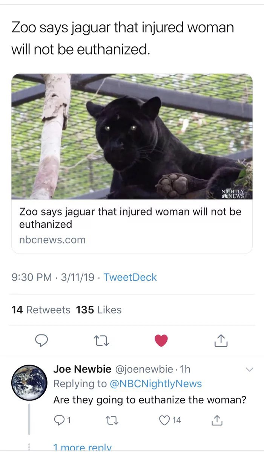Unlike the main tweet via the red heart
Screen dimensions: 264x452
coord(161,341)
